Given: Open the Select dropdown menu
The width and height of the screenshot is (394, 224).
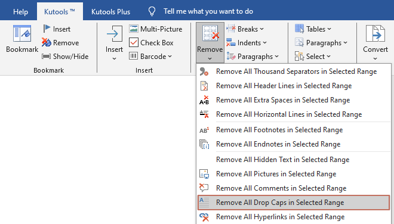Looking at the screenshot, I should (x=313, y=57).
